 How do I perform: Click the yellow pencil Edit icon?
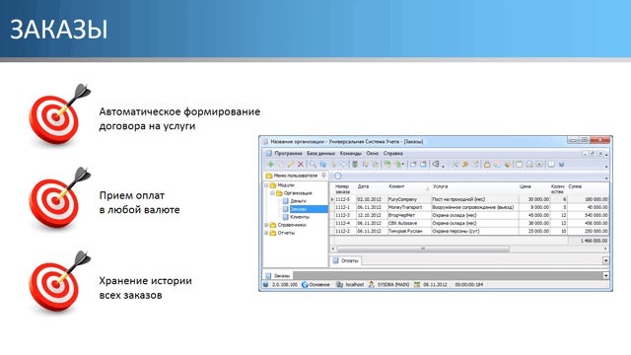point(291,165)
